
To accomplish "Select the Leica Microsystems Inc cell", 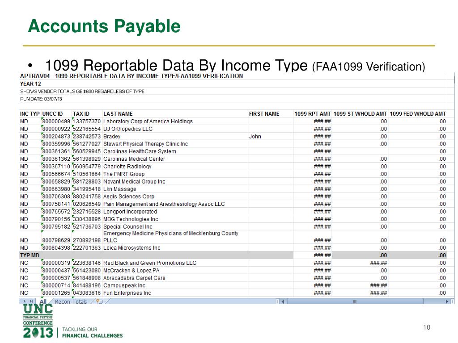I will point(175,248).
